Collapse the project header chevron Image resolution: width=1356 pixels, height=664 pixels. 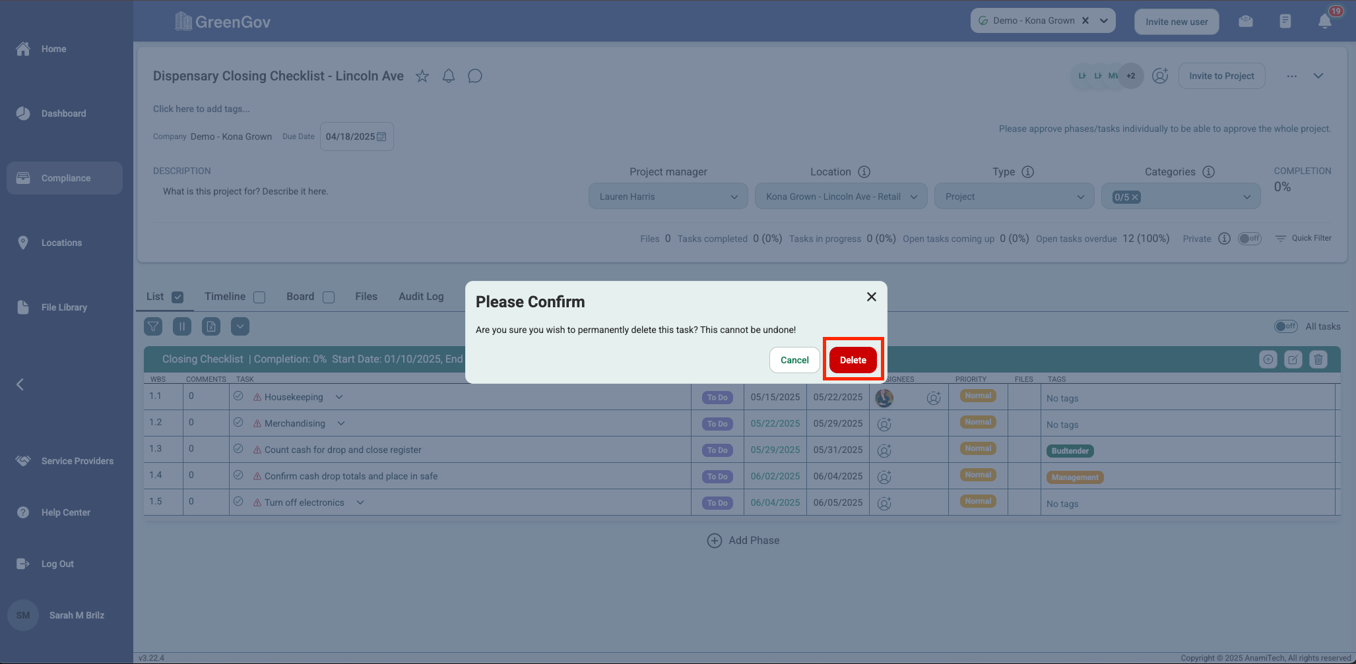1318,76
